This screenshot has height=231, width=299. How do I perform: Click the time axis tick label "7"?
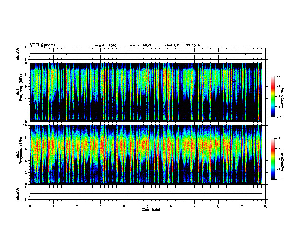point(195,206)
